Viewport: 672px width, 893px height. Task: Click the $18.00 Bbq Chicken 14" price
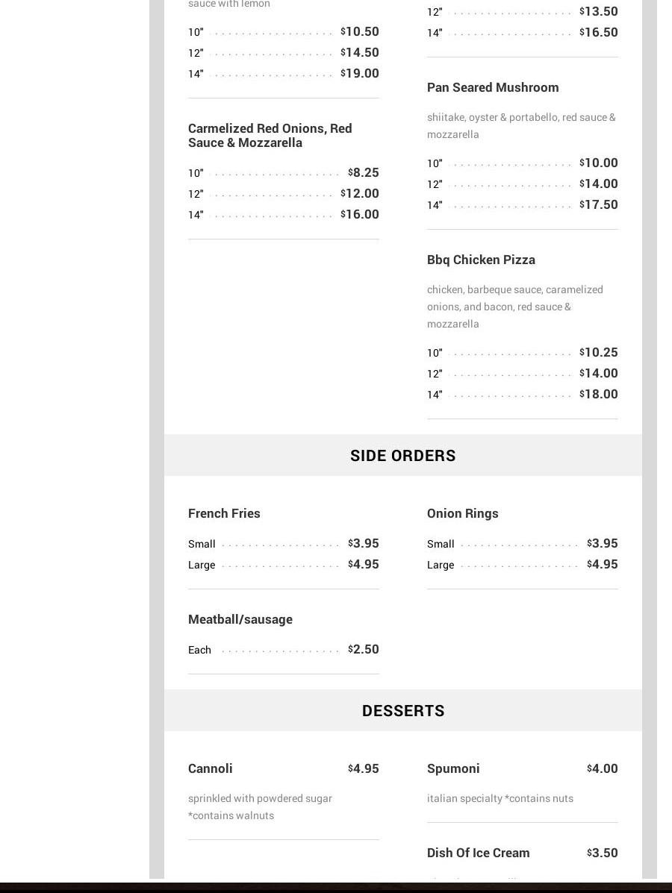(599, 394)
